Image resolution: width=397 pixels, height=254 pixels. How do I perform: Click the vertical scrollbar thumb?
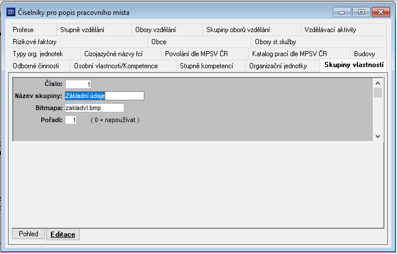(378, 93)
